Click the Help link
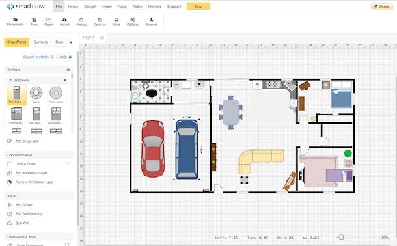Screen dimensions: 397x246 [x=66, y=57]
